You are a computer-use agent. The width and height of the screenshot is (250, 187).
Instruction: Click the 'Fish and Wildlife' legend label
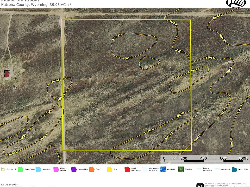pos(64,169)
